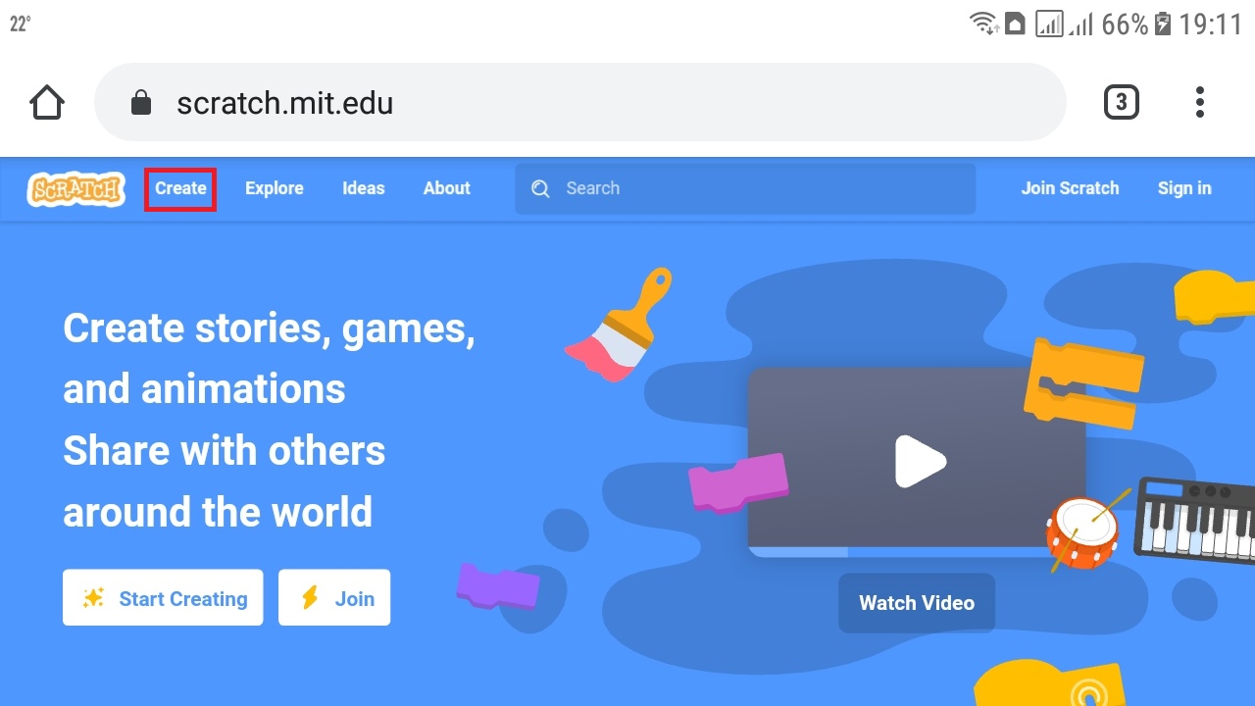Screen dimensions: 1255x706
Task: Tap the browser home icon
Action: (x=47, y=103)
